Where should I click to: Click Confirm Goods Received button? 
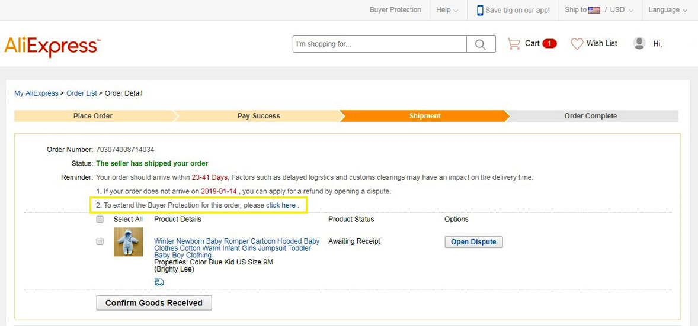point(154,303)
